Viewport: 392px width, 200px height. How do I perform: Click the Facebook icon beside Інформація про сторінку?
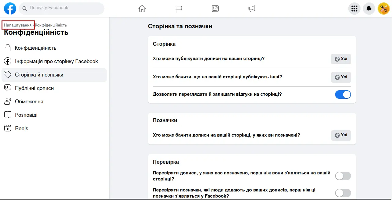coord(8,61)
